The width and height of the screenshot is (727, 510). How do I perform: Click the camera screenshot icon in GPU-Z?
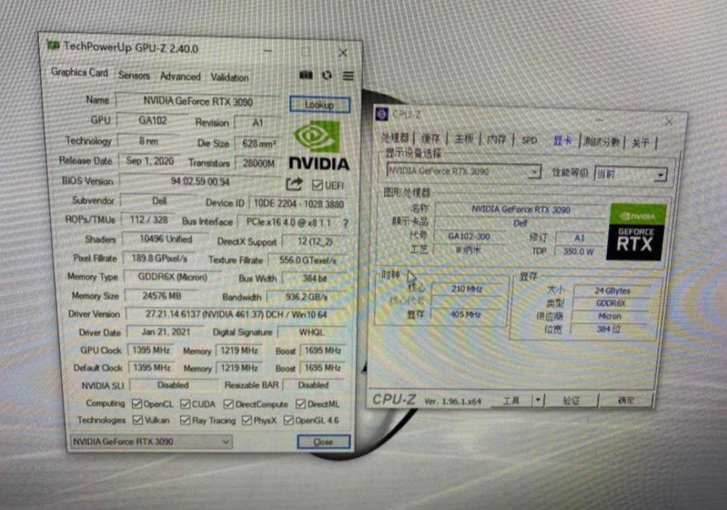[307, 76]
